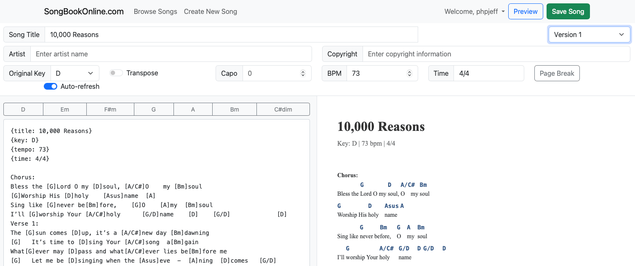Enable the Transpose switch
Screen dimensions: 635x266
click(x=116, y=73)
